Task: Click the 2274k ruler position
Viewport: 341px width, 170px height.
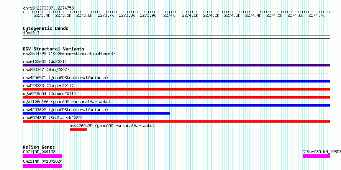Action: pyautogui.click(x=169, y=16)
